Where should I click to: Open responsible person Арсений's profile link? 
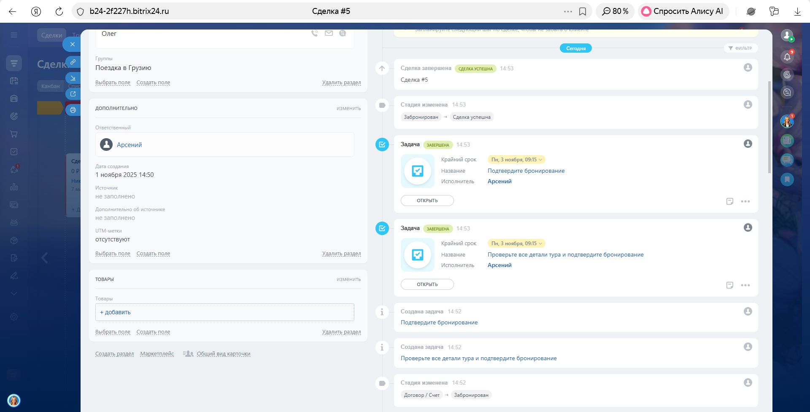[129, 145]
